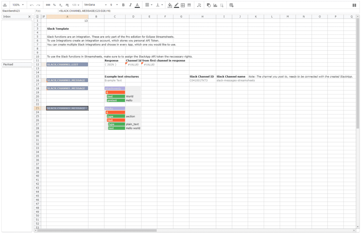Select row 23 header
Viewport: 361px width, 233px height.
(37, 108)
